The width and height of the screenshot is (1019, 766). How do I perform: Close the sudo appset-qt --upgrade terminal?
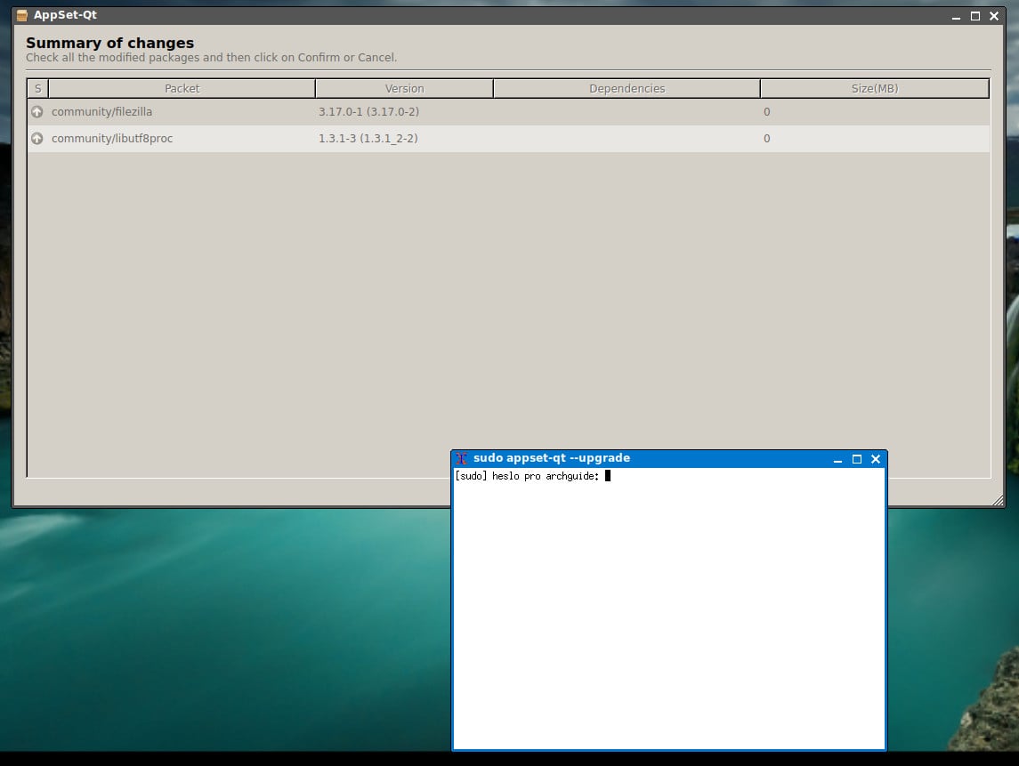tap(876, 459)
